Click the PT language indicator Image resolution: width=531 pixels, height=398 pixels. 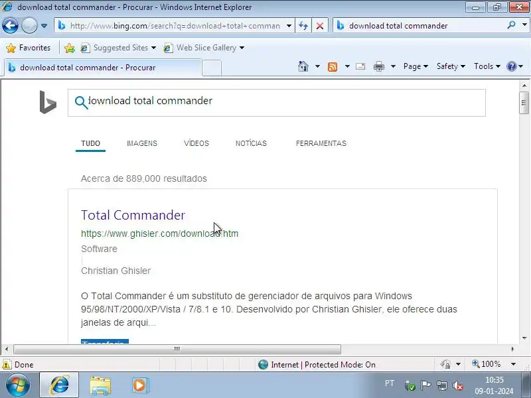click(x=390, y=383)
